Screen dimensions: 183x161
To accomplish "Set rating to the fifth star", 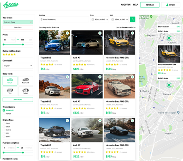I will point(15,55).
